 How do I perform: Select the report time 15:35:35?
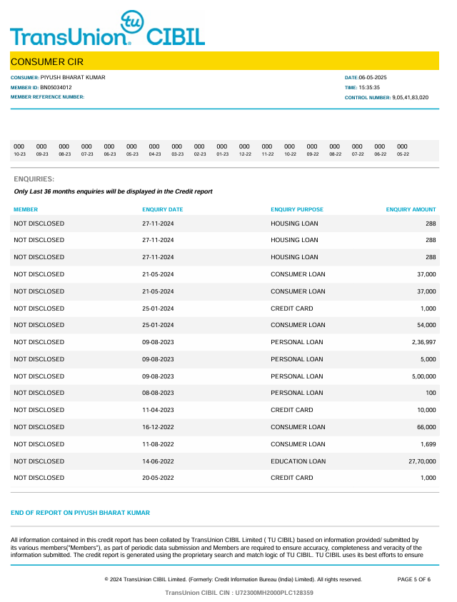click(x=369, y=87)
